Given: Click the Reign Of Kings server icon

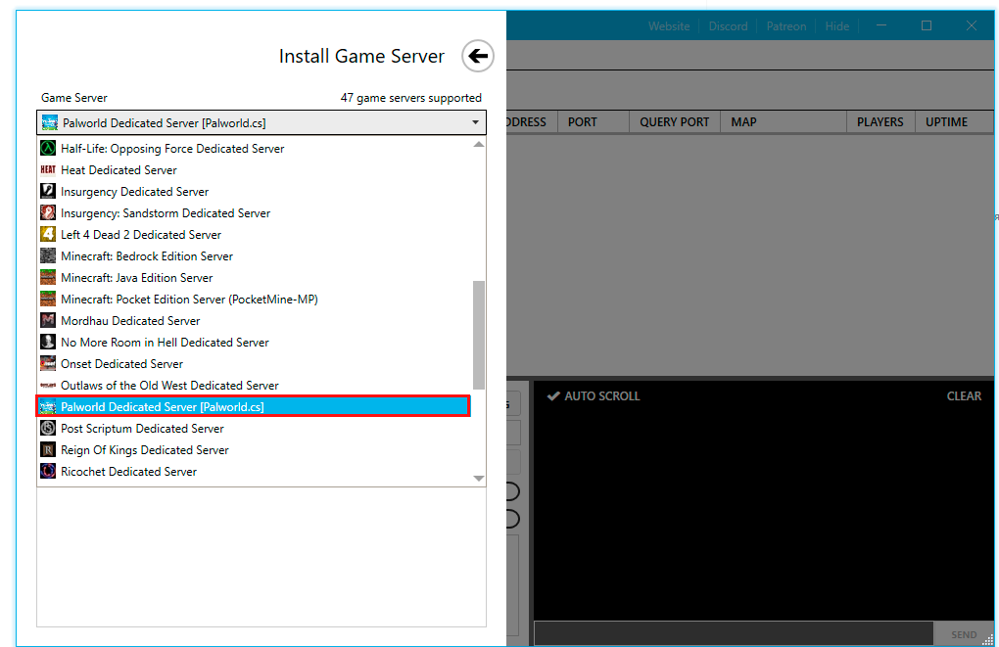Looking at the screenshot, I should point(48,449).
